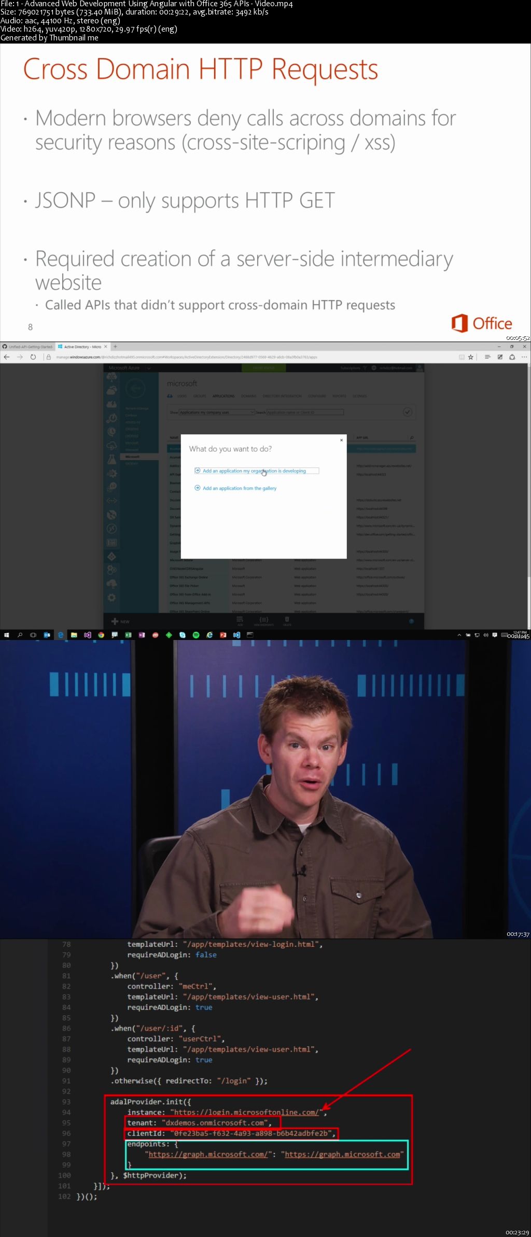Click the favorites star icon in browser
This screenshot has width=531, height=1237.
pos(471,357)
